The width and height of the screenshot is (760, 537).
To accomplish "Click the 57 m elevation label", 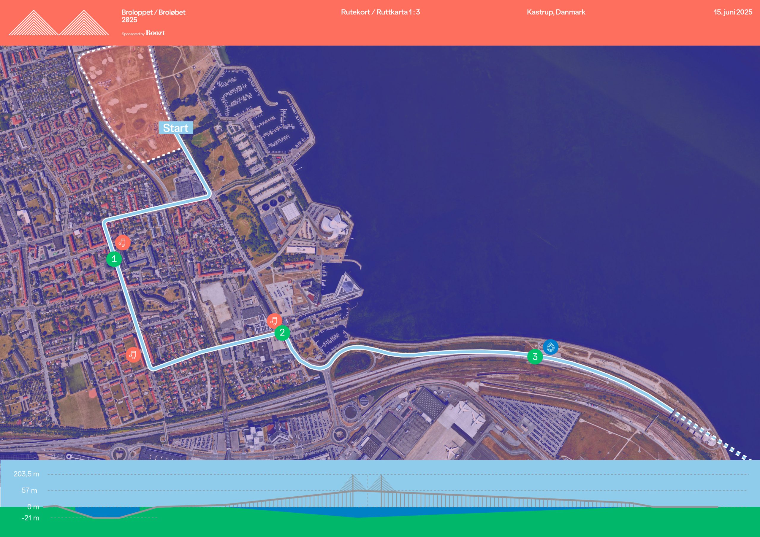I will click(x=29, y=490).
